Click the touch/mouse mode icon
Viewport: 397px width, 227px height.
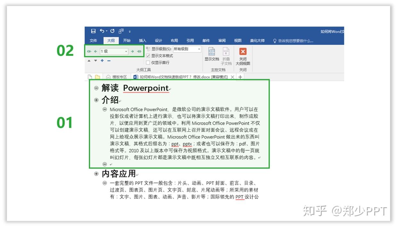[121, 31]
